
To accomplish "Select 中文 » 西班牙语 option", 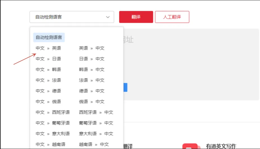I will (x=53, y=112).
